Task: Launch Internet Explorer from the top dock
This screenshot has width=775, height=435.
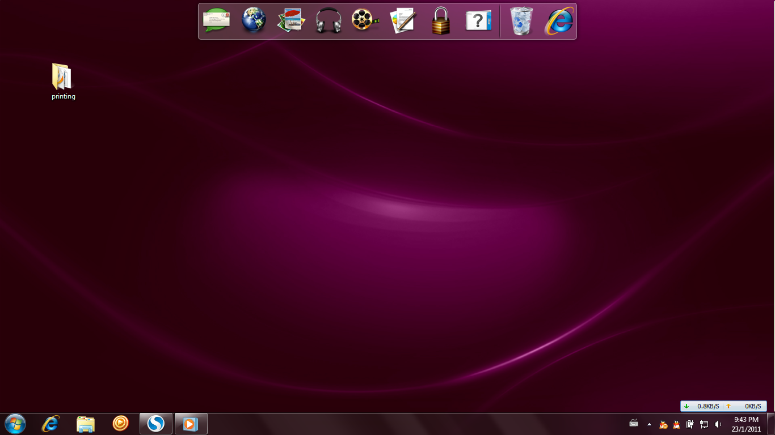Action: pyautogui.click(x=559, y=22)
